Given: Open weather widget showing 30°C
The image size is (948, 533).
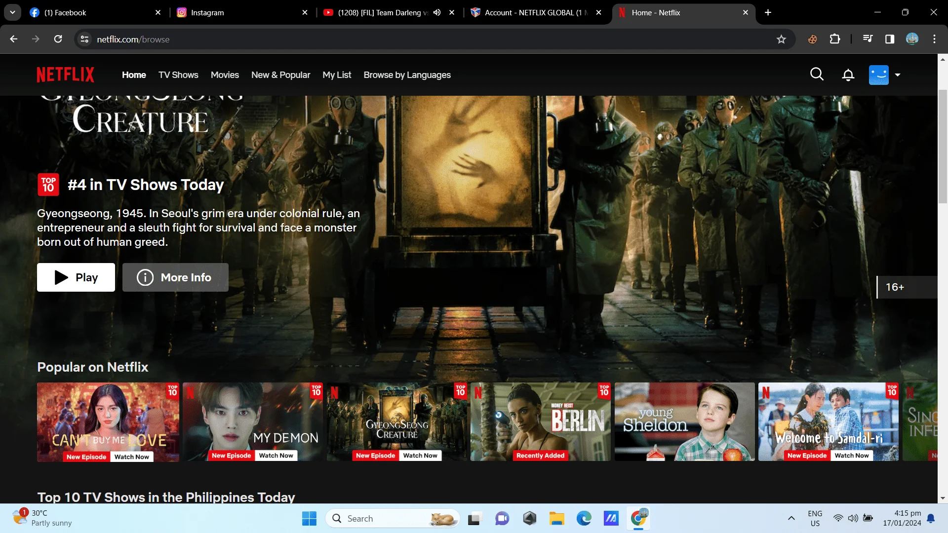Looking at the screenshot, I should 42,518.
